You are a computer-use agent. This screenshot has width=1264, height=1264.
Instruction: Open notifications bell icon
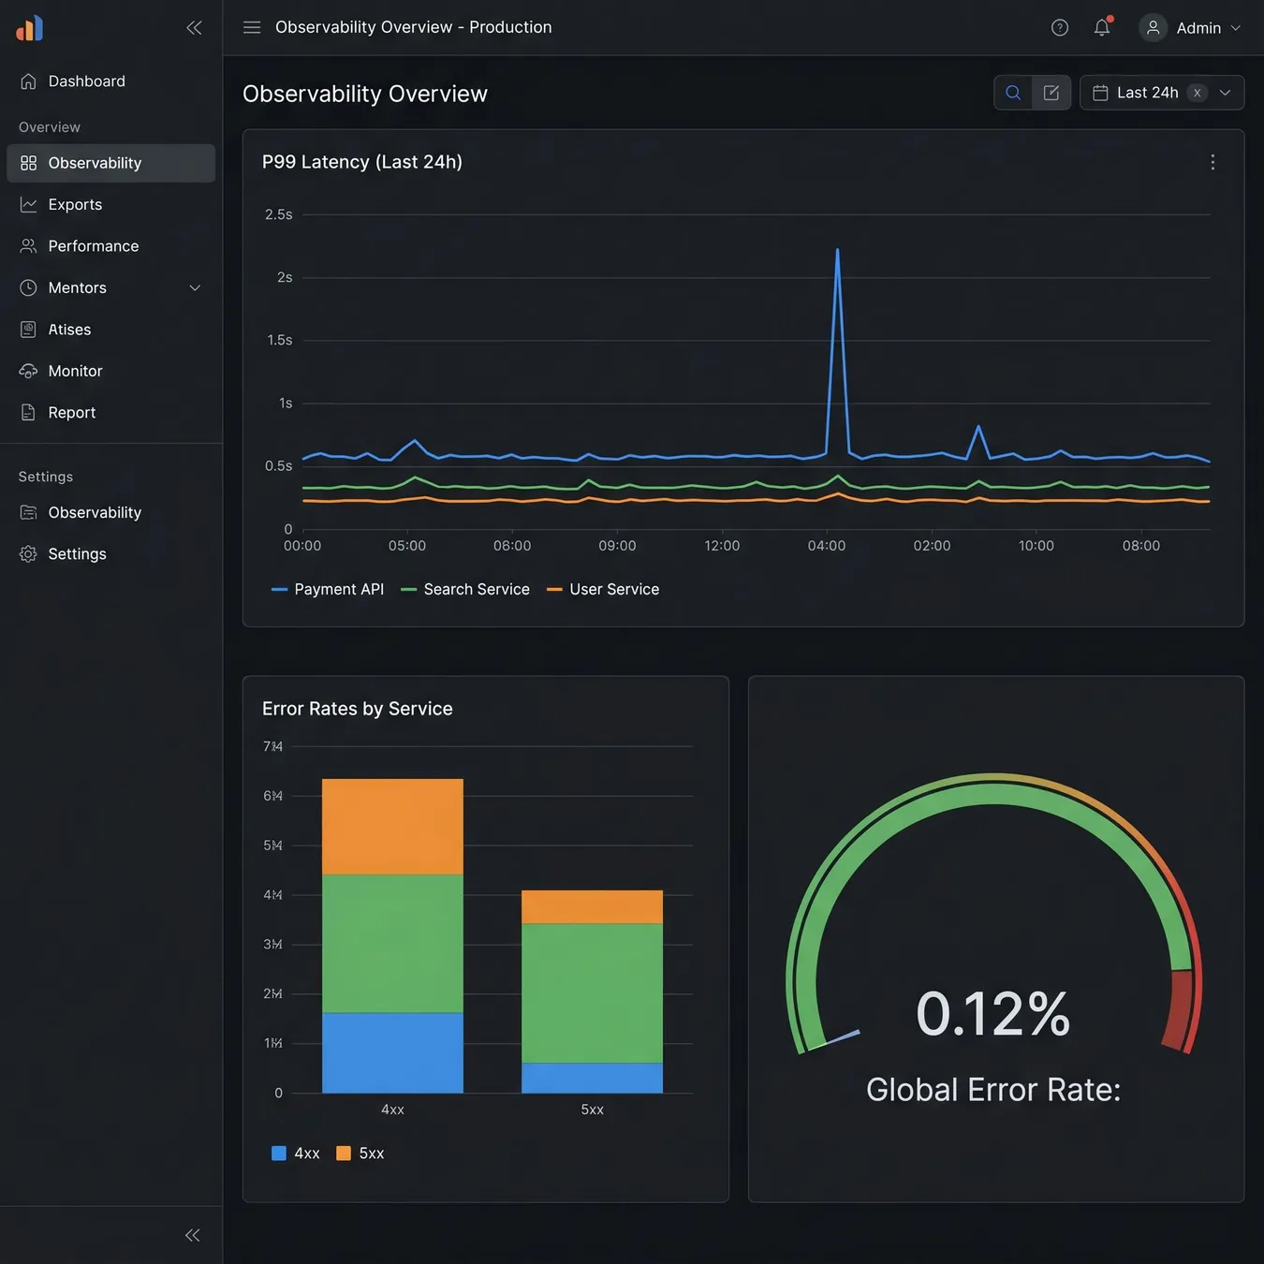pyautogui.click(x=1102, y=27)
